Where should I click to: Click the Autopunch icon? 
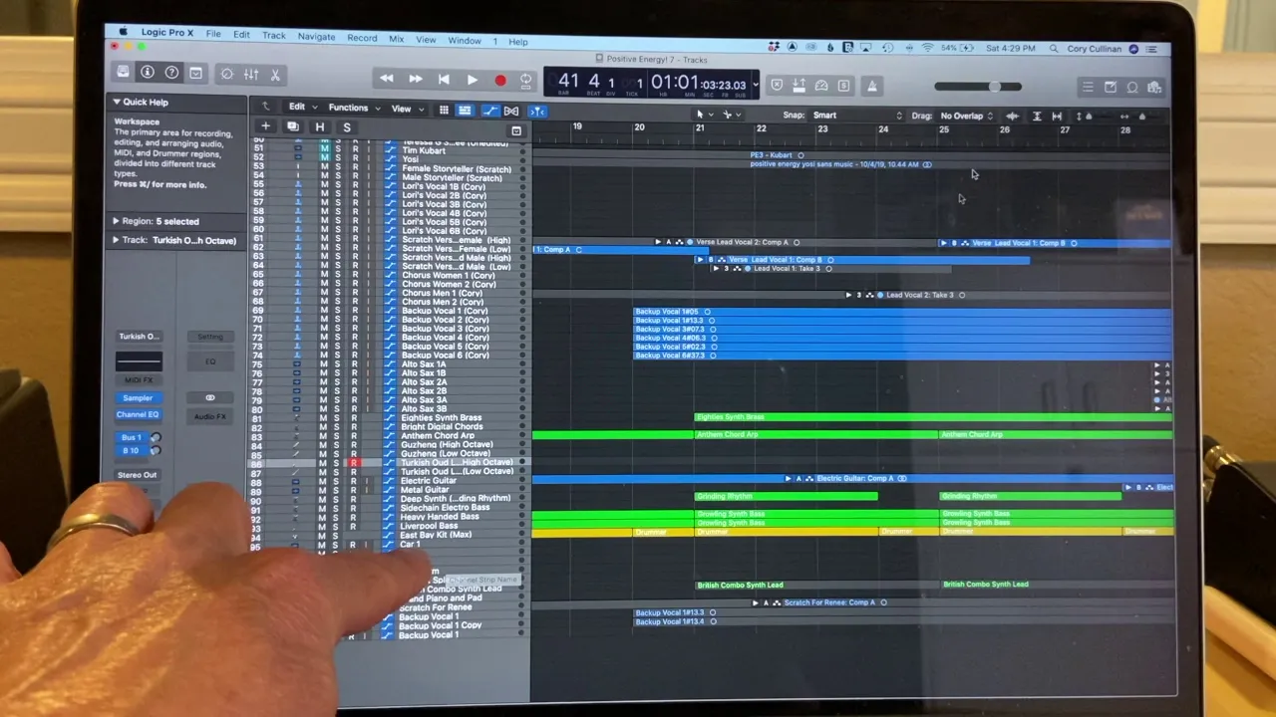click(799, 86)
